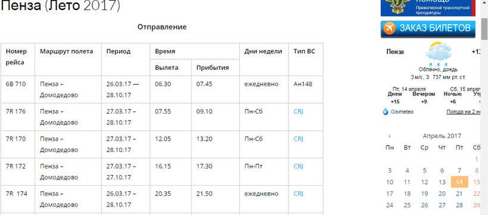
Task: Click the cloudy rain weather icon
Action: tap(439, 54)
